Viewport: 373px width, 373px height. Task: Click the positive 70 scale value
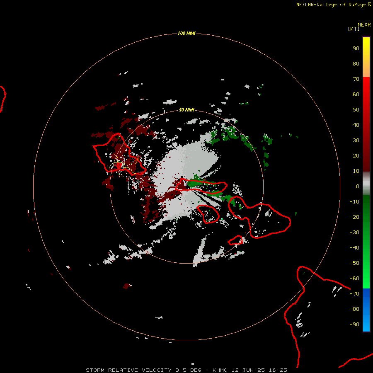(356, 79)
